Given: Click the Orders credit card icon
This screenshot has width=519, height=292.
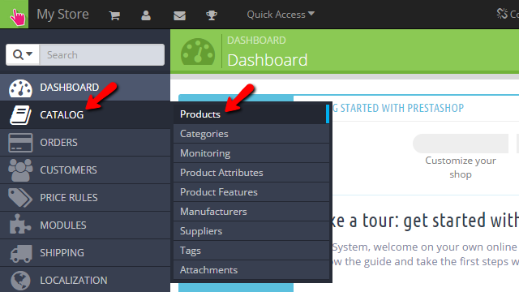Looking at the screenshot, I should click(x=20, y=143).
